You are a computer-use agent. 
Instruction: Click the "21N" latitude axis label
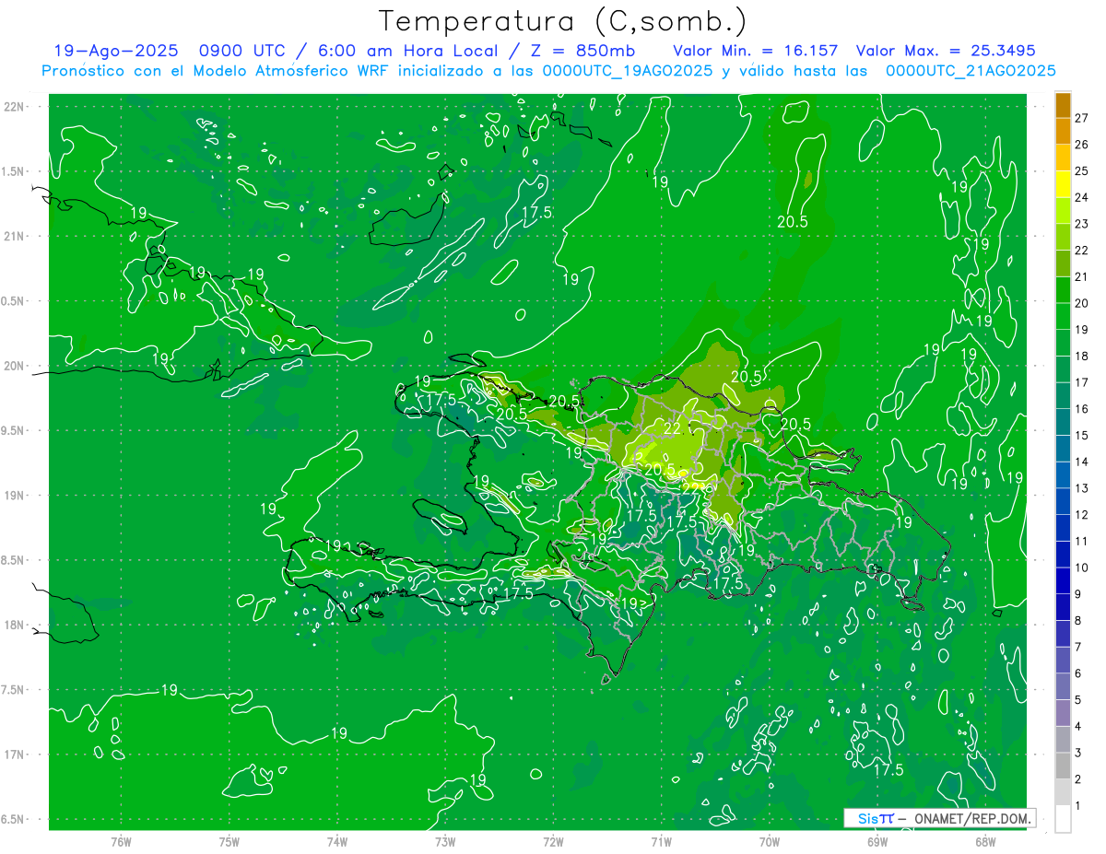pos(16,236)
